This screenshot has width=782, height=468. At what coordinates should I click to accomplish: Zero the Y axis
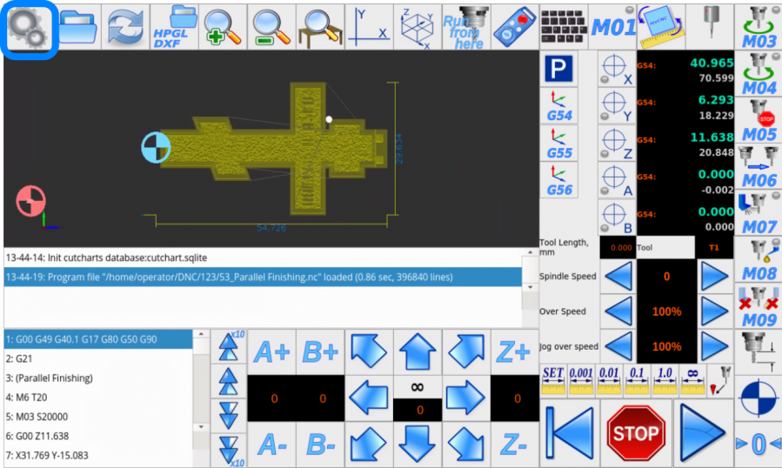click(x=617, y=106)
